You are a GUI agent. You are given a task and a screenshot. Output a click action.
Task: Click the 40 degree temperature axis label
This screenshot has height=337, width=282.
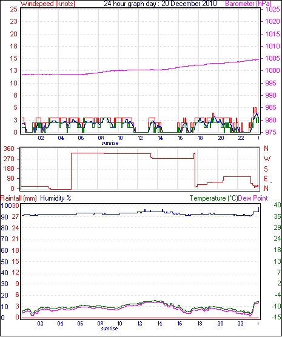tap(277, 205)
